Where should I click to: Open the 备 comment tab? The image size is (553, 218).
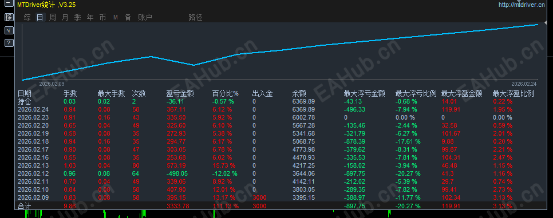coord(128,17)
